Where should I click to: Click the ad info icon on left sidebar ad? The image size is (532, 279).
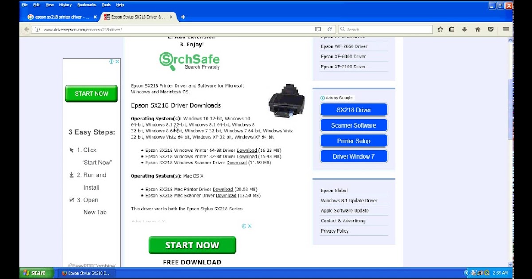pos(112,62)
